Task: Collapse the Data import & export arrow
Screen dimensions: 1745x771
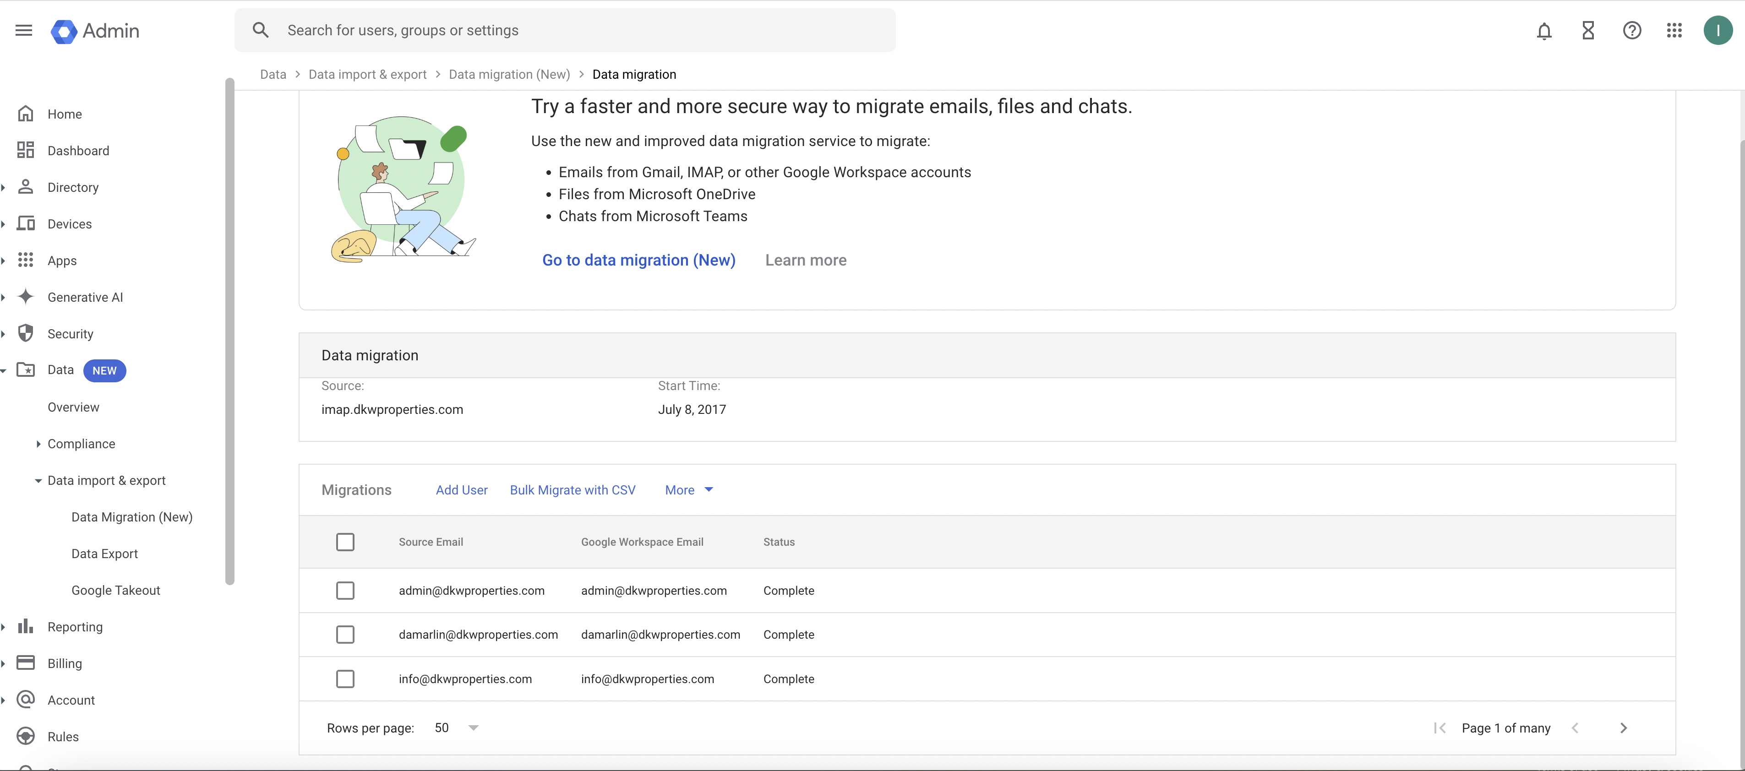Action: click(x=38, y=481)
